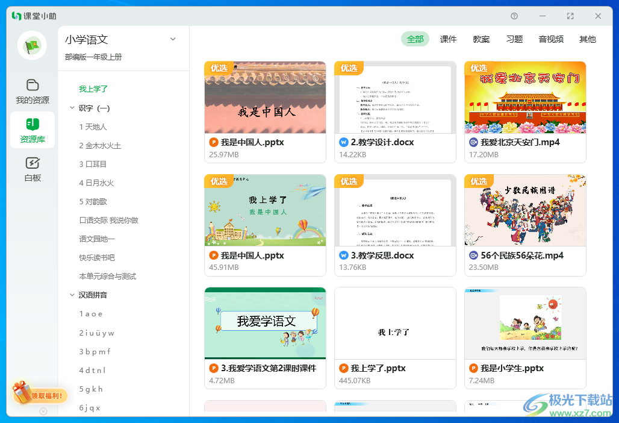Click PowerPoint icon of 我是中国人.pptx 25.97MB
The width and height of the screenshot is (619, 423).
pyautogui.click(x=214, y=142)
